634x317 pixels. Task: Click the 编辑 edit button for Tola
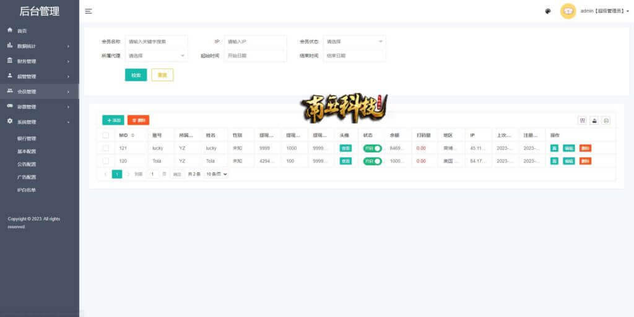(569, 161)
